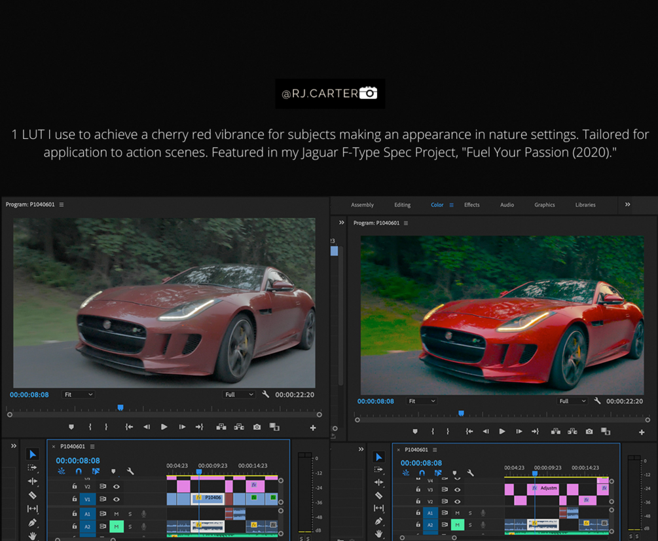Step forward one frame in right monitor

tap(519, 432)
